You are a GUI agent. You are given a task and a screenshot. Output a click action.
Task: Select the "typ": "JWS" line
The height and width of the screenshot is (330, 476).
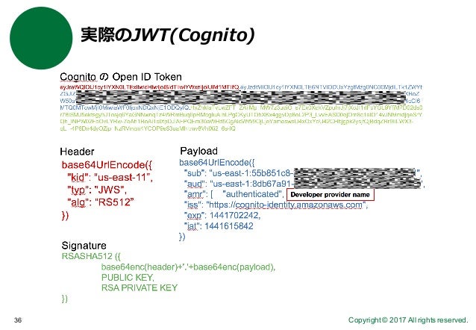[x=97, y=190]
